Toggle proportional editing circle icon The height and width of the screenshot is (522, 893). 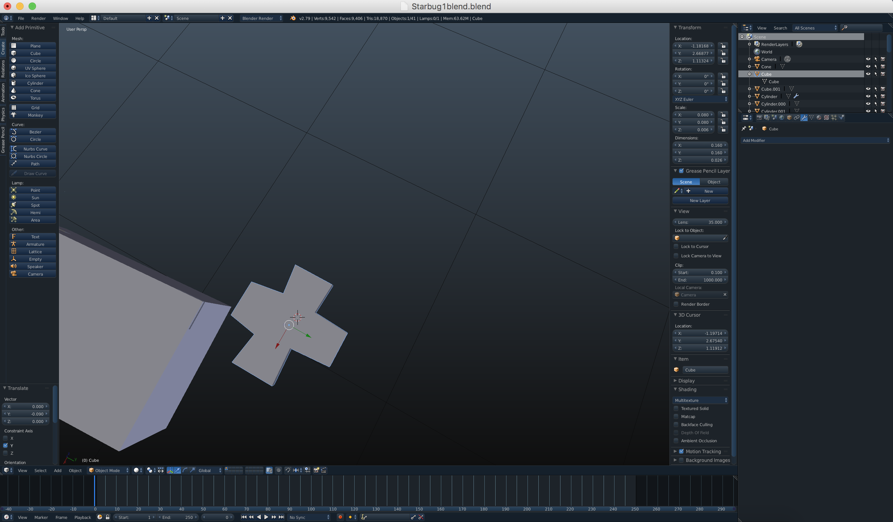[x=279, y=470]
